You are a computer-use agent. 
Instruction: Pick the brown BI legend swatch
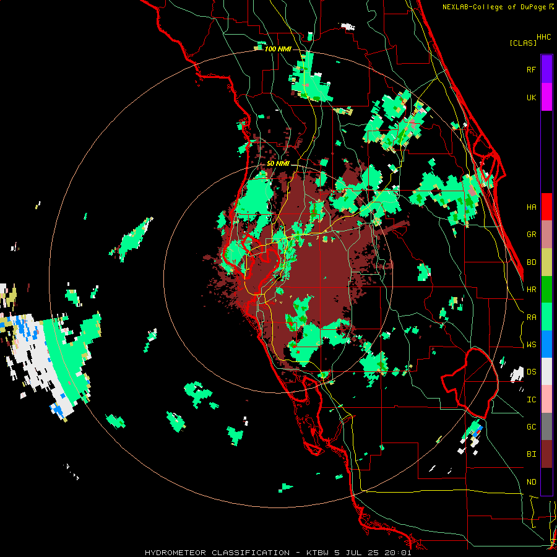point(546,454)
